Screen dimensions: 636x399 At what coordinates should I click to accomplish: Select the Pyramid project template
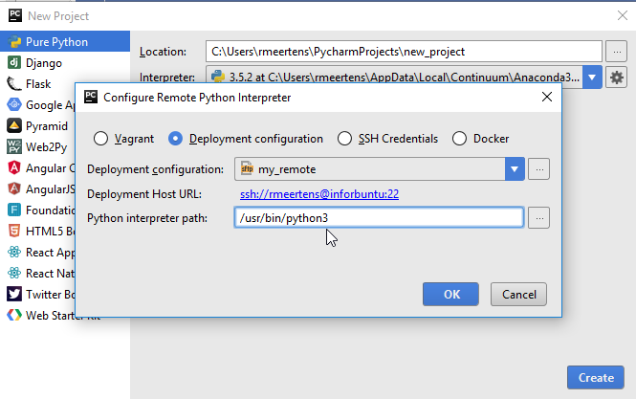(46, 125)
